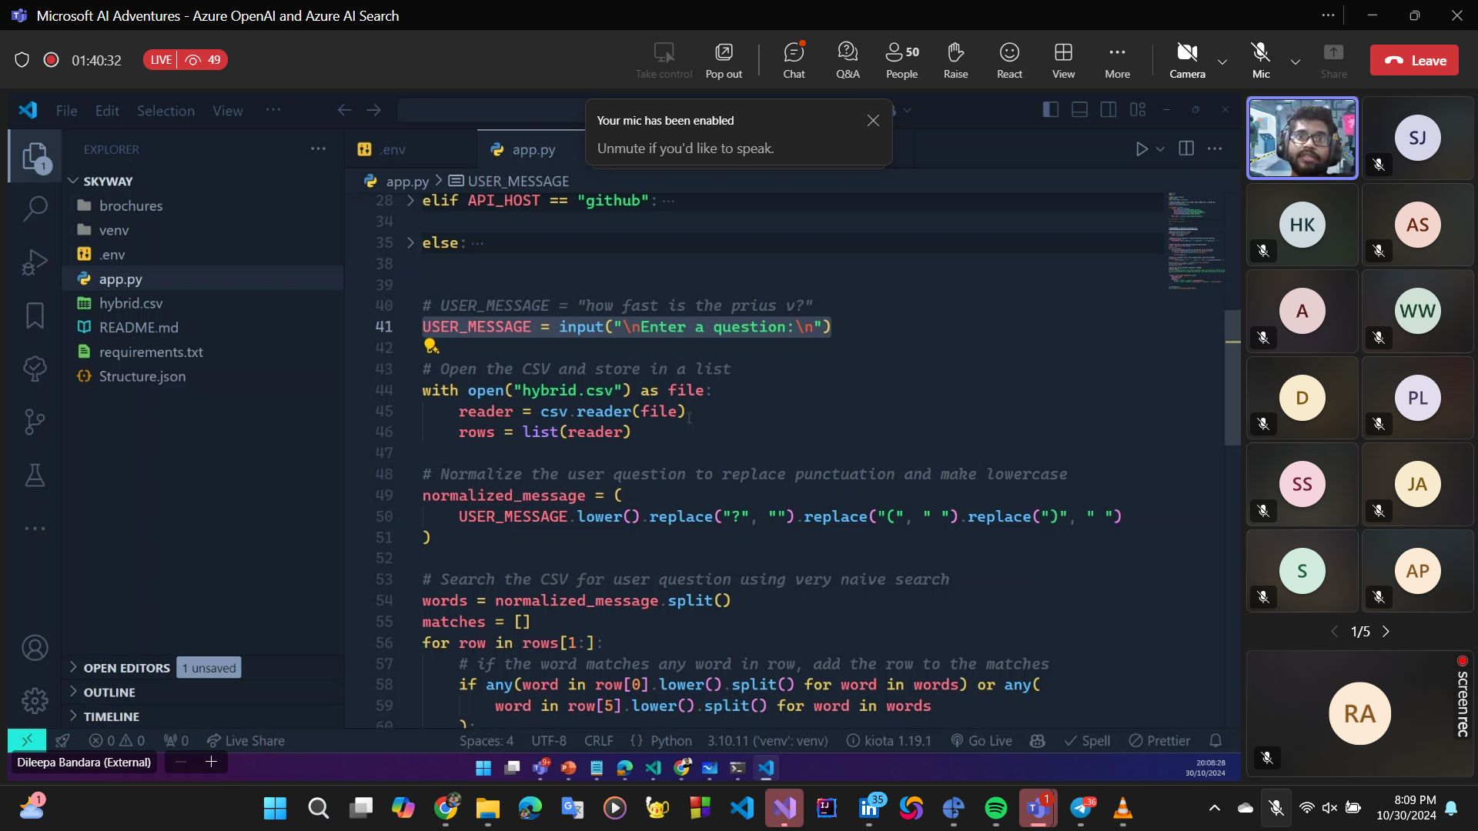Open the Chat panel in Teams

pos(794,60)
